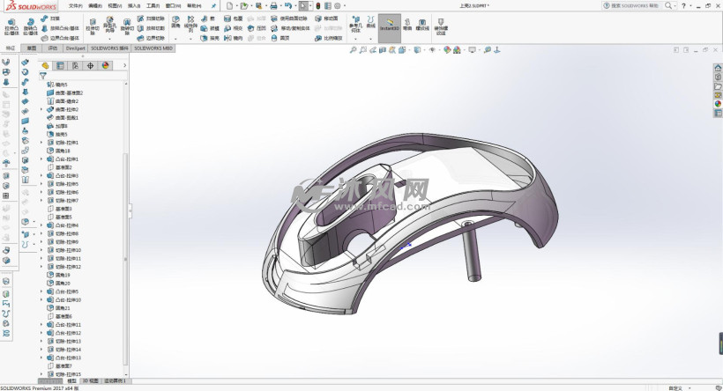The height and width of the screenshot is (391, 723).
Task: Select the 圆角19 feature in the tree
Action: click(x=59, y=275)
